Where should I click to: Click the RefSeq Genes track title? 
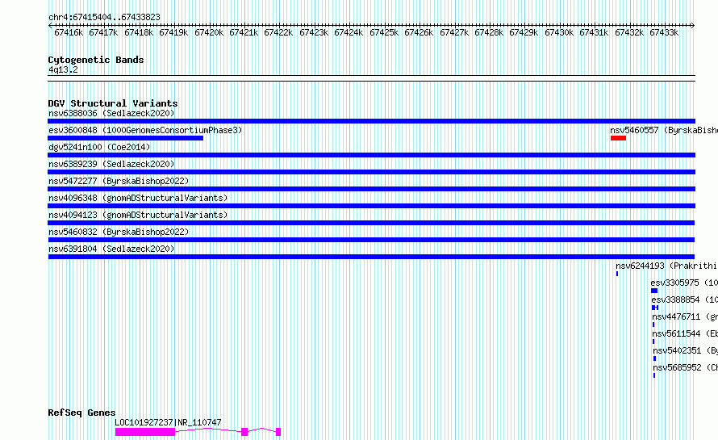click(x=81, y=413)
